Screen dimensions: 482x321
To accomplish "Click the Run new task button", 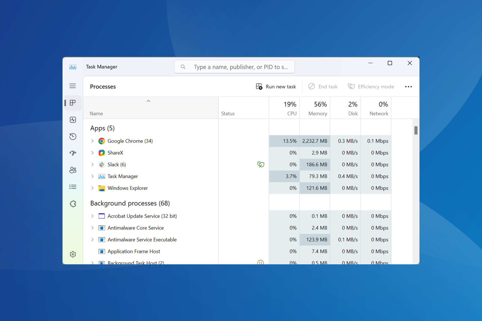I will click(x=276, y=87).
